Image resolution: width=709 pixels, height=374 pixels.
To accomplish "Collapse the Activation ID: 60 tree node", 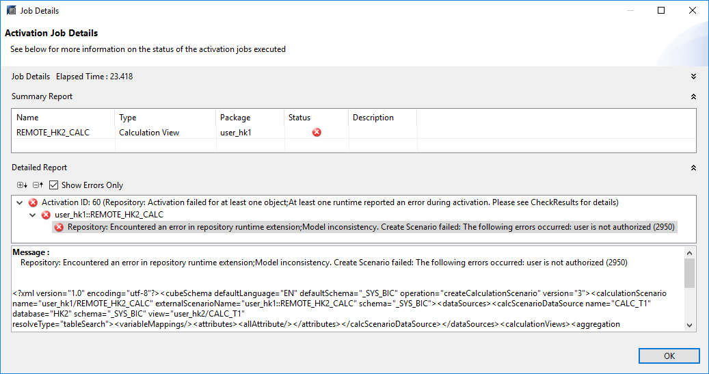I will click(x=19, y=202).
